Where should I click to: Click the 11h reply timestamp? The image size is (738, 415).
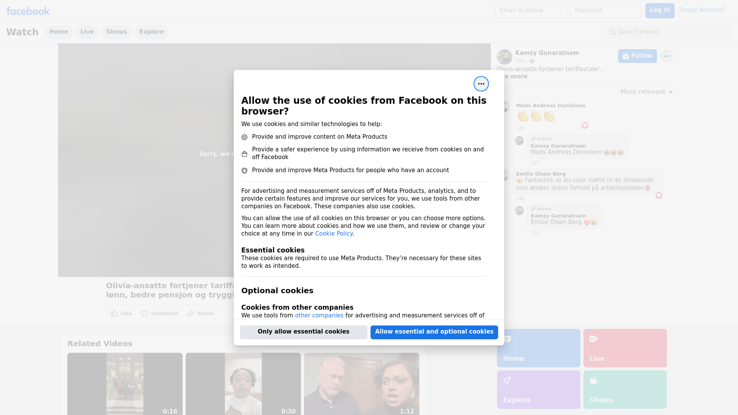535,163
